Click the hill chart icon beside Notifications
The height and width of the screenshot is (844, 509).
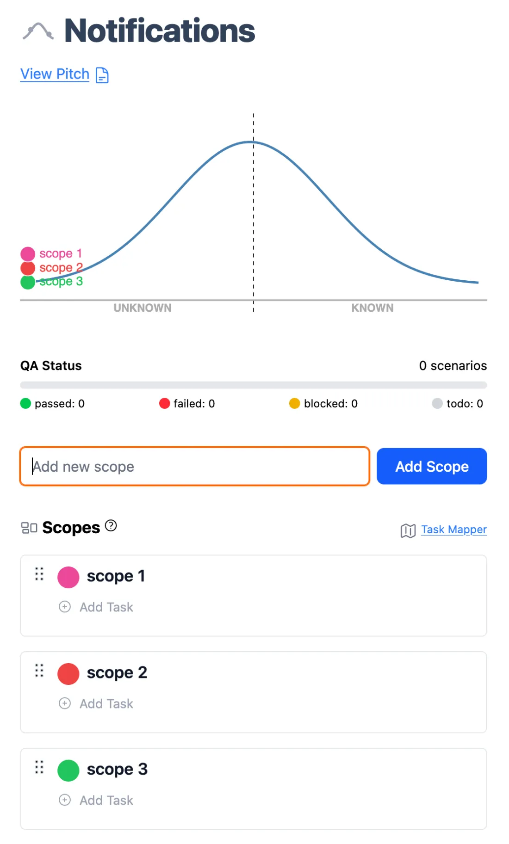point(38,31)
